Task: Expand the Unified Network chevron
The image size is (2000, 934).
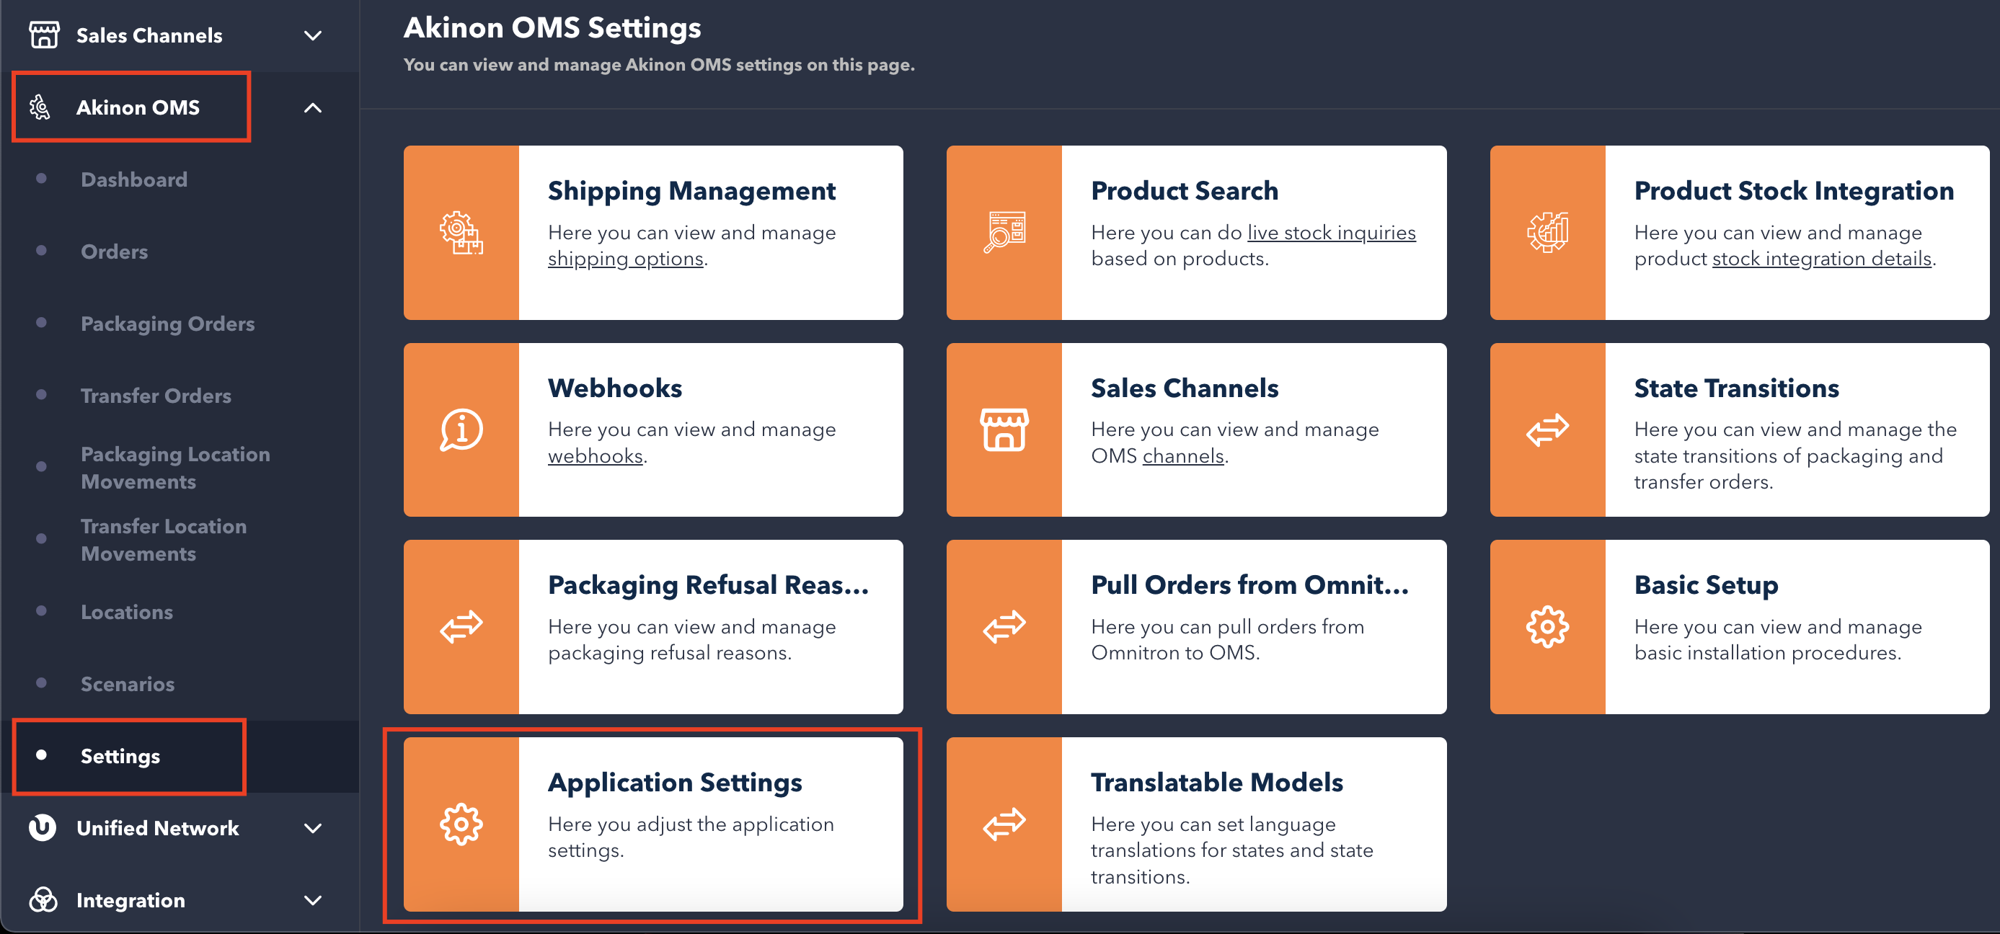Action: pos(312,828)
